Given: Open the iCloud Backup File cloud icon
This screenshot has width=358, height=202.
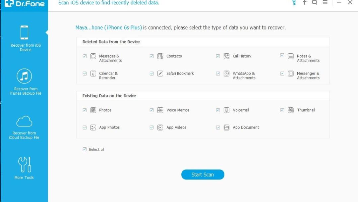Looking at the screenshot, I should click(x=24, y=121).
